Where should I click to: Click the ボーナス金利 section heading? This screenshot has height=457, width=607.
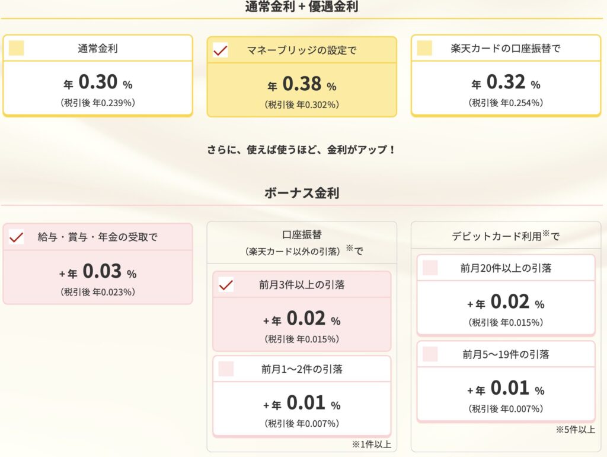pyautogui.click(x=302, y=193)
